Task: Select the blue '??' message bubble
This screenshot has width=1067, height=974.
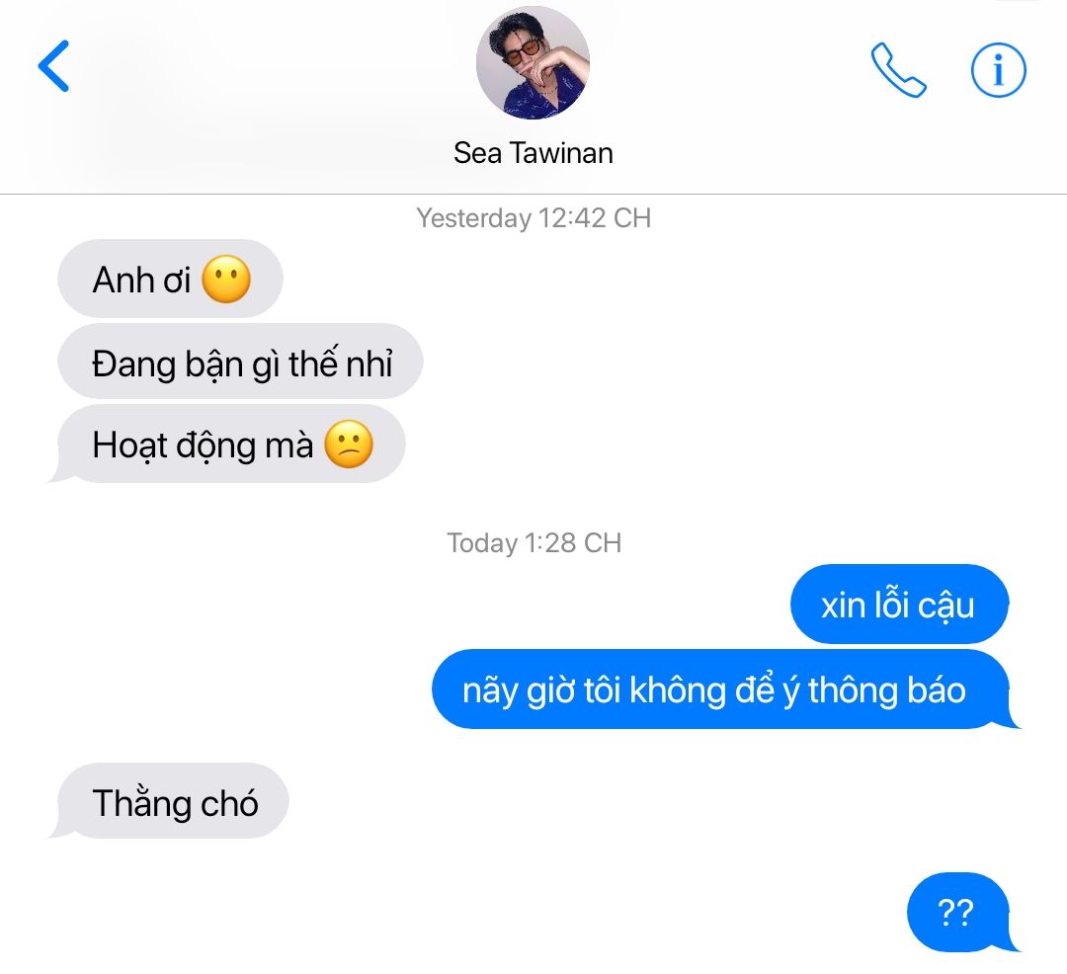Action: tap(961, 912)
